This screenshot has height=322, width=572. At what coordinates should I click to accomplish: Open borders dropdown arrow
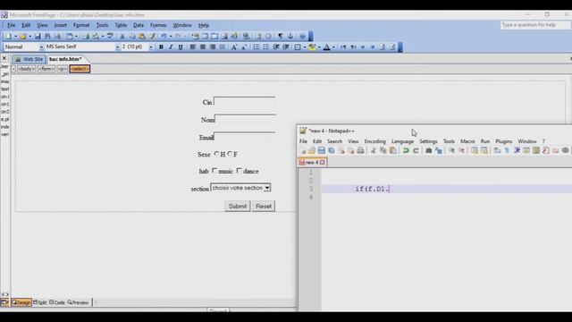coord(304,47)
